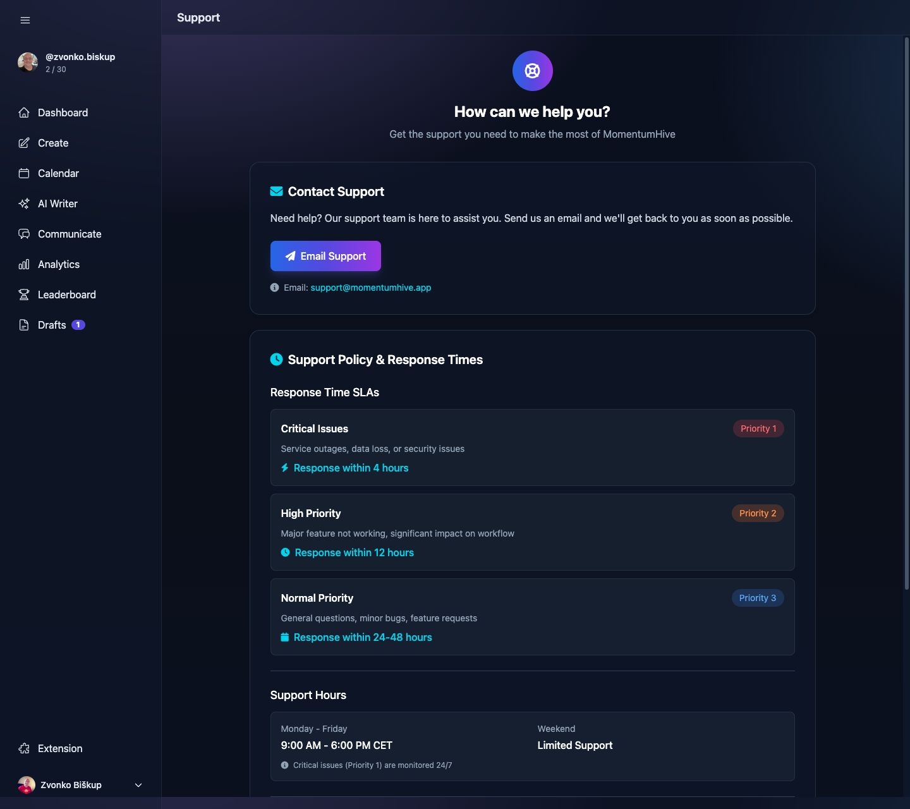Viewport: 910px width, 809px height.
Task: Open the support@momentumhive.app email link
Action: pos(371,288)
